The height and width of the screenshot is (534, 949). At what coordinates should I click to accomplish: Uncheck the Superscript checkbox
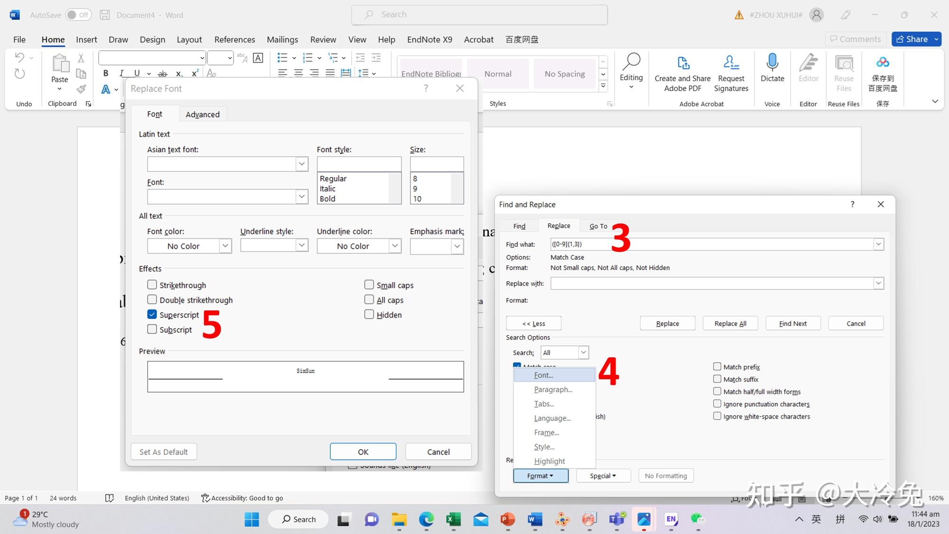pos(152,314)
